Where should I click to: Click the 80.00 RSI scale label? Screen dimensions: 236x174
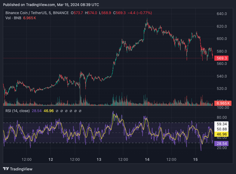coord(222,118)
